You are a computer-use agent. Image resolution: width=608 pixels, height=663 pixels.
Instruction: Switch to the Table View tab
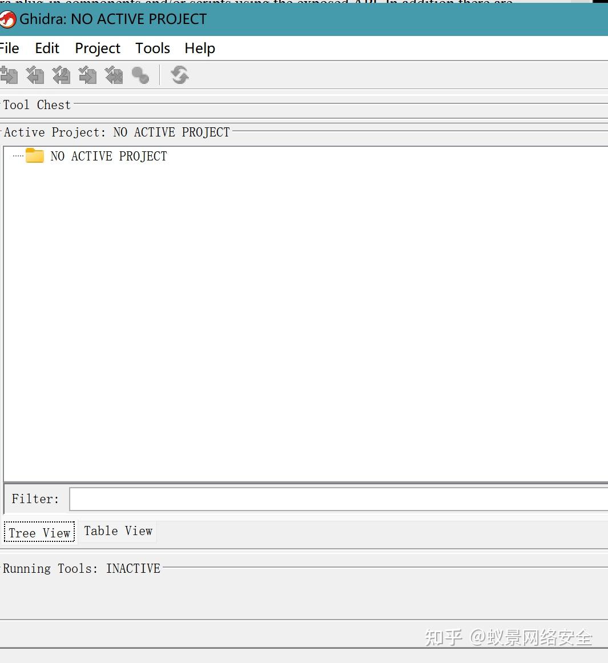pos(118,531)
